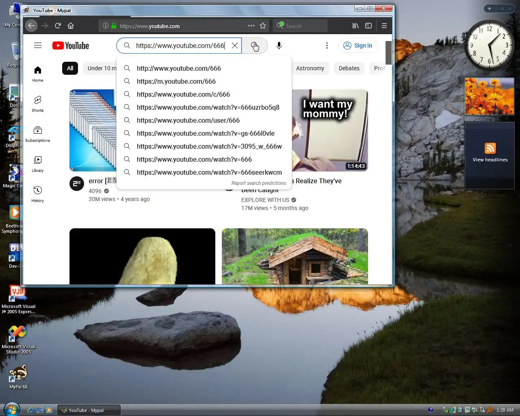Open Microsoft Visual J# 2005 Express shortcut

(x=18, y=300)
